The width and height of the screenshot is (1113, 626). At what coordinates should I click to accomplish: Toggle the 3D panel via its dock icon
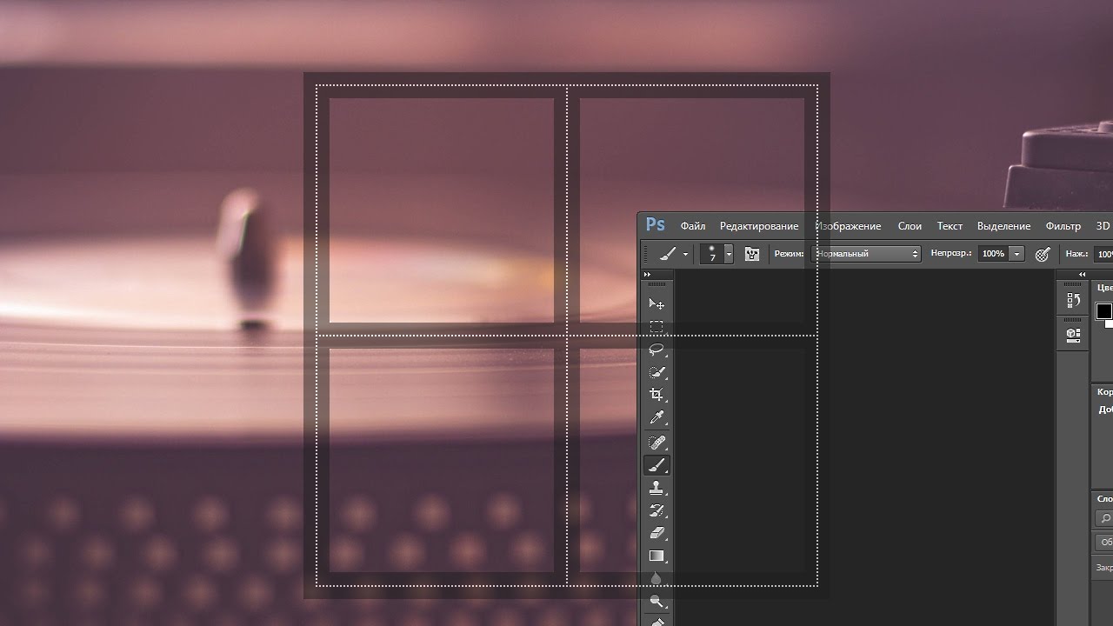(1072, 332)
